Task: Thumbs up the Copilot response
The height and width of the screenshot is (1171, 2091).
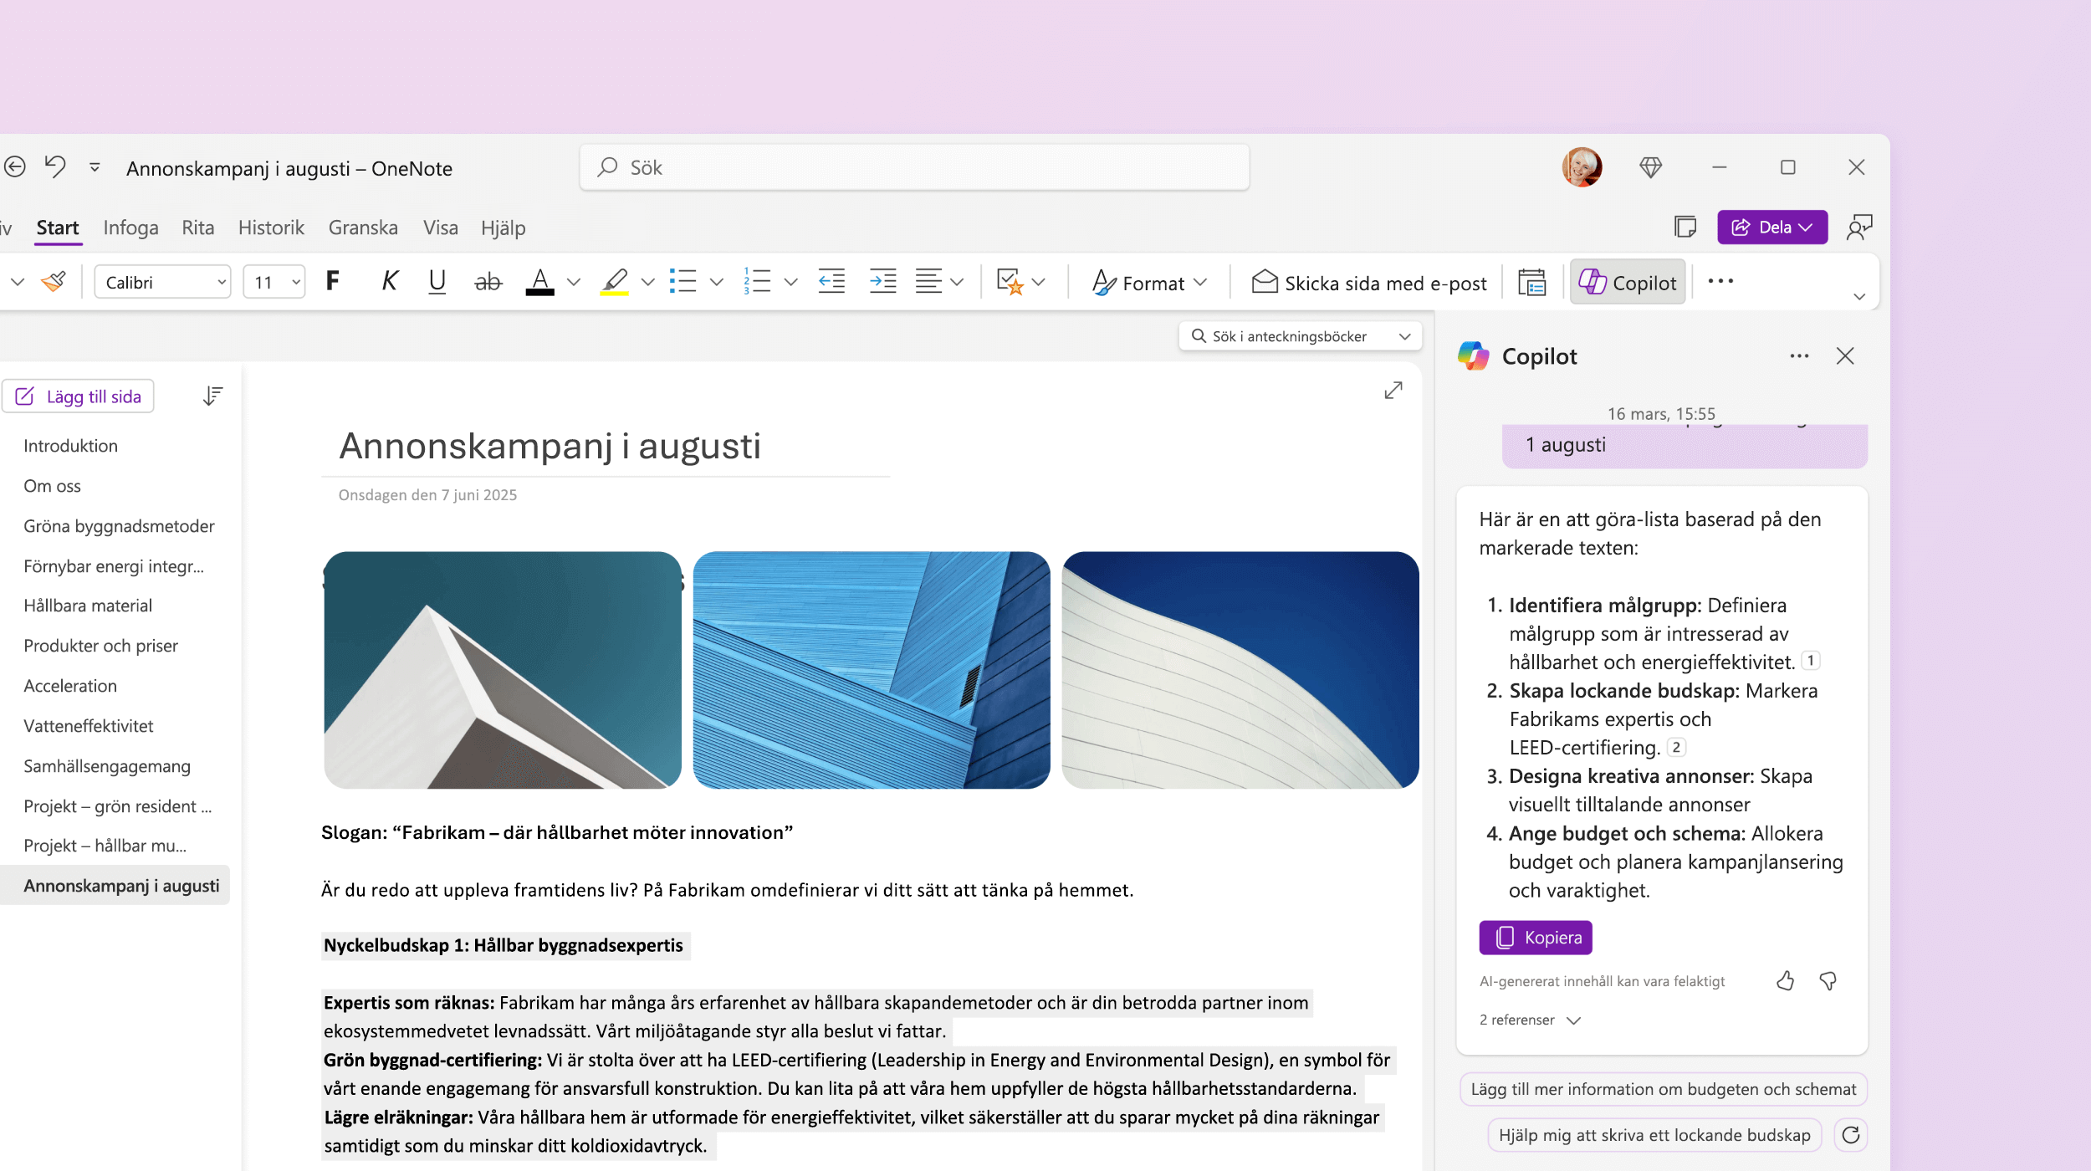Action: (x=1785, y=980)
